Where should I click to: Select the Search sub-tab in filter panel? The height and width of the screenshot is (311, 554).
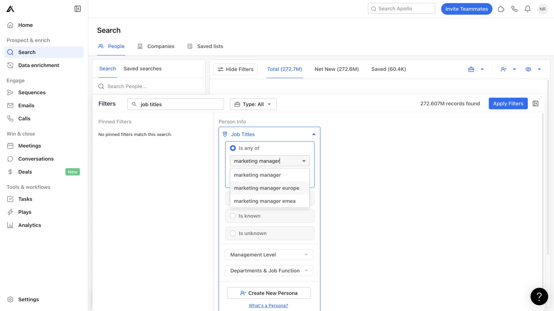click(x=108, y=69)
